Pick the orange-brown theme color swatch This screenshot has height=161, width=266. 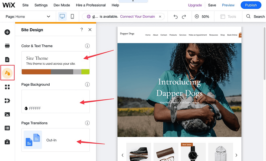[36, 72]
